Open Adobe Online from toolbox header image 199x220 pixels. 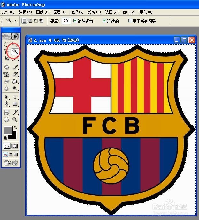11,36
